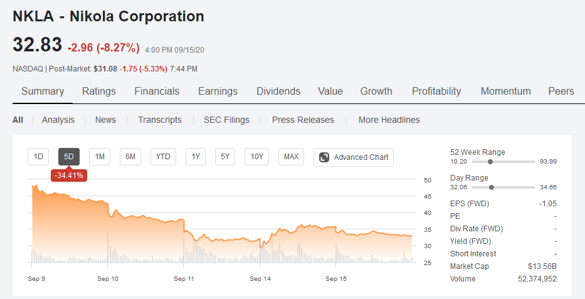Filter headlines by Analysis

[x=58, y=120]
